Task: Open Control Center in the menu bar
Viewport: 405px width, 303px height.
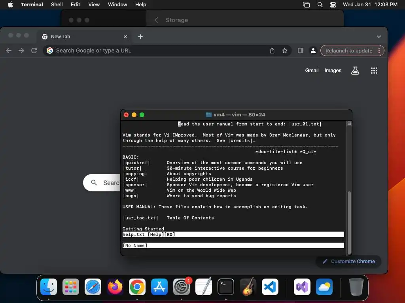Action: 333,5
